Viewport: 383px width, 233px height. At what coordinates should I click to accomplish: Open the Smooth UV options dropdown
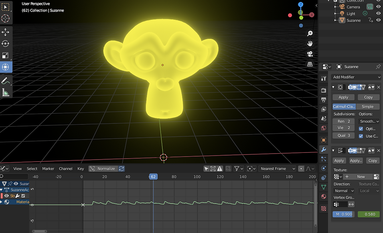tap(369, 121)
